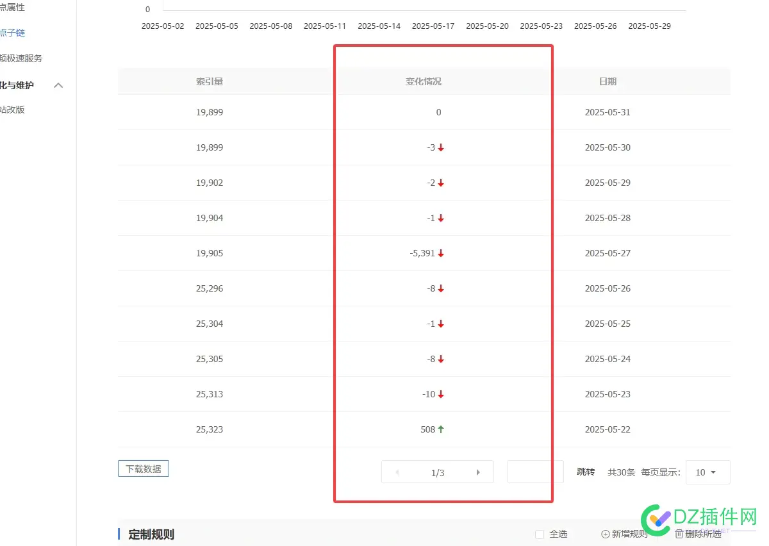Click the red arrow beside -8 for 2025-05-26

tap(441, 288)
